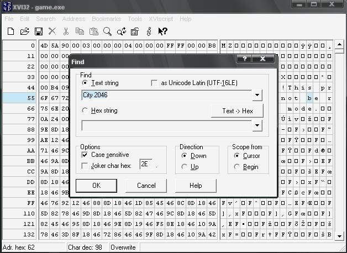Open the Hex string dropdown arrow

tap(257, 126)
